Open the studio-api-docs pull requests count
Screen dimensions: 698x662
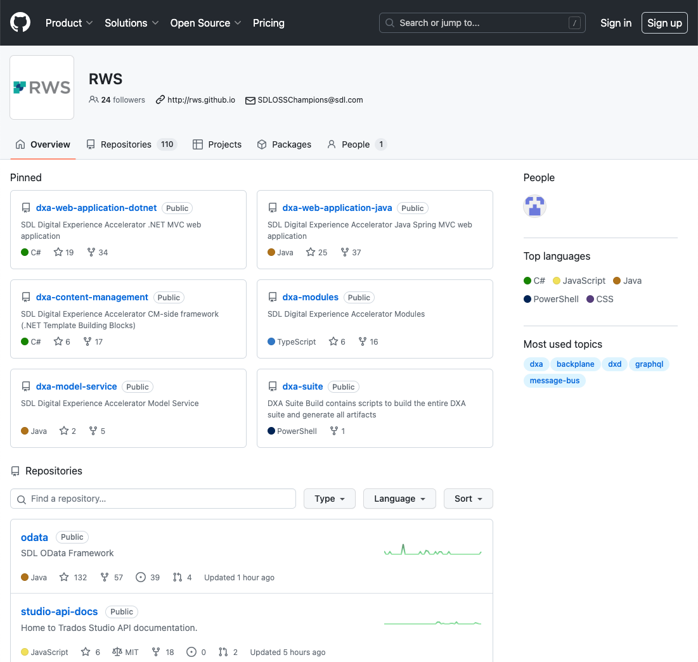pos(228,652)
